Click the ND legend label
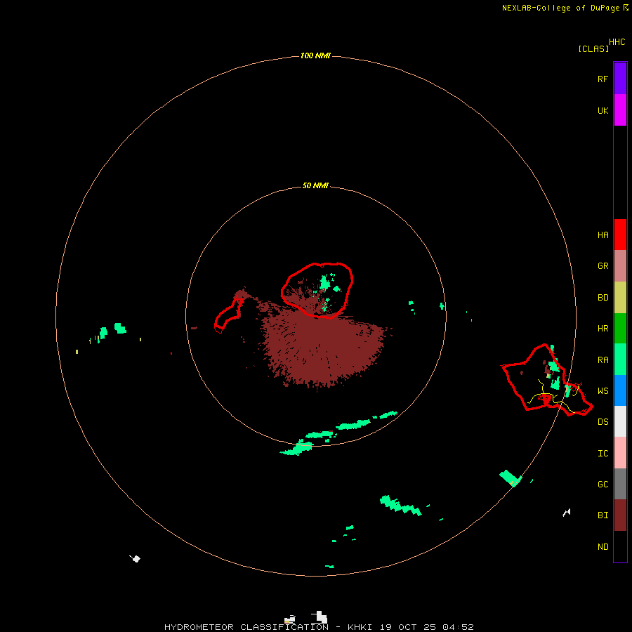Screen dimensions: 632x632 click(x=603, y=547)
